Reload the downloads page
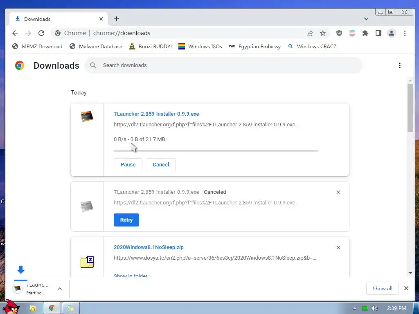This screenshot has height=314, width=419. 41,33
